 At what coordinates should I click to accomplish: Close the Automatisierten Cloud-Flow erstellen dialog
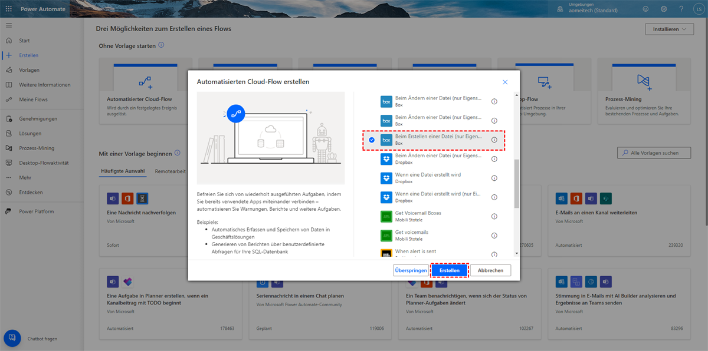pos(505,82)
